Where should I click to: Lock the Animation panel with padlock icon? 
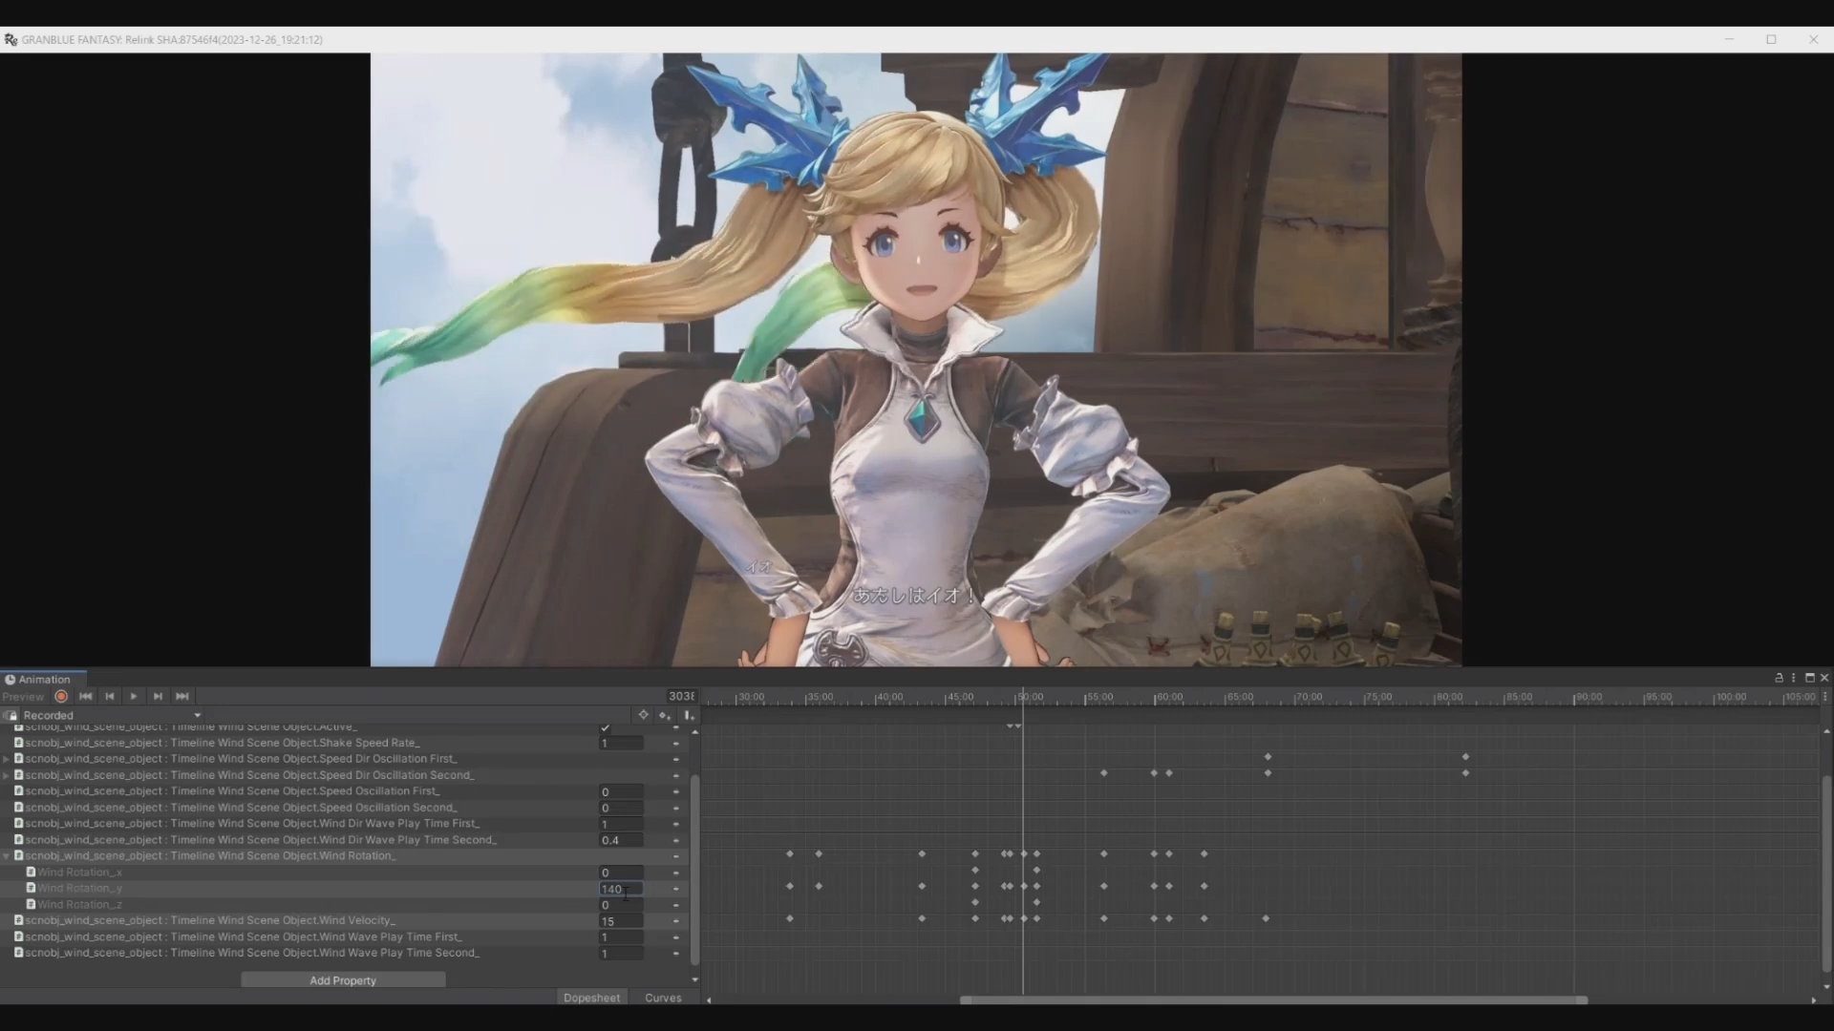click(x=1779, y=678)
